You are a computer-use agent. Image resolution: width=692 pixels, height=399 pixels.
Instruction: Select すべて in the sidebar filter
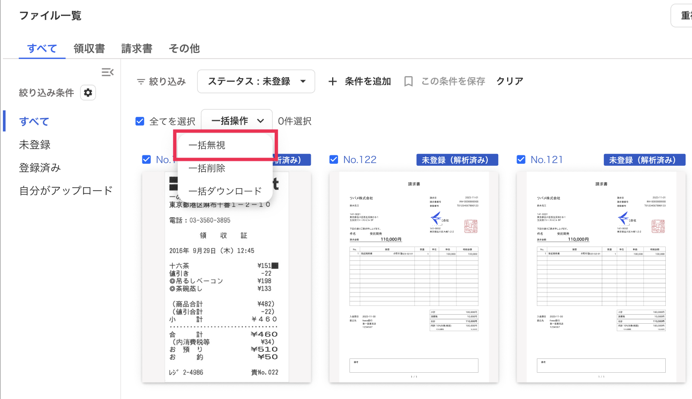click(34, 121)
